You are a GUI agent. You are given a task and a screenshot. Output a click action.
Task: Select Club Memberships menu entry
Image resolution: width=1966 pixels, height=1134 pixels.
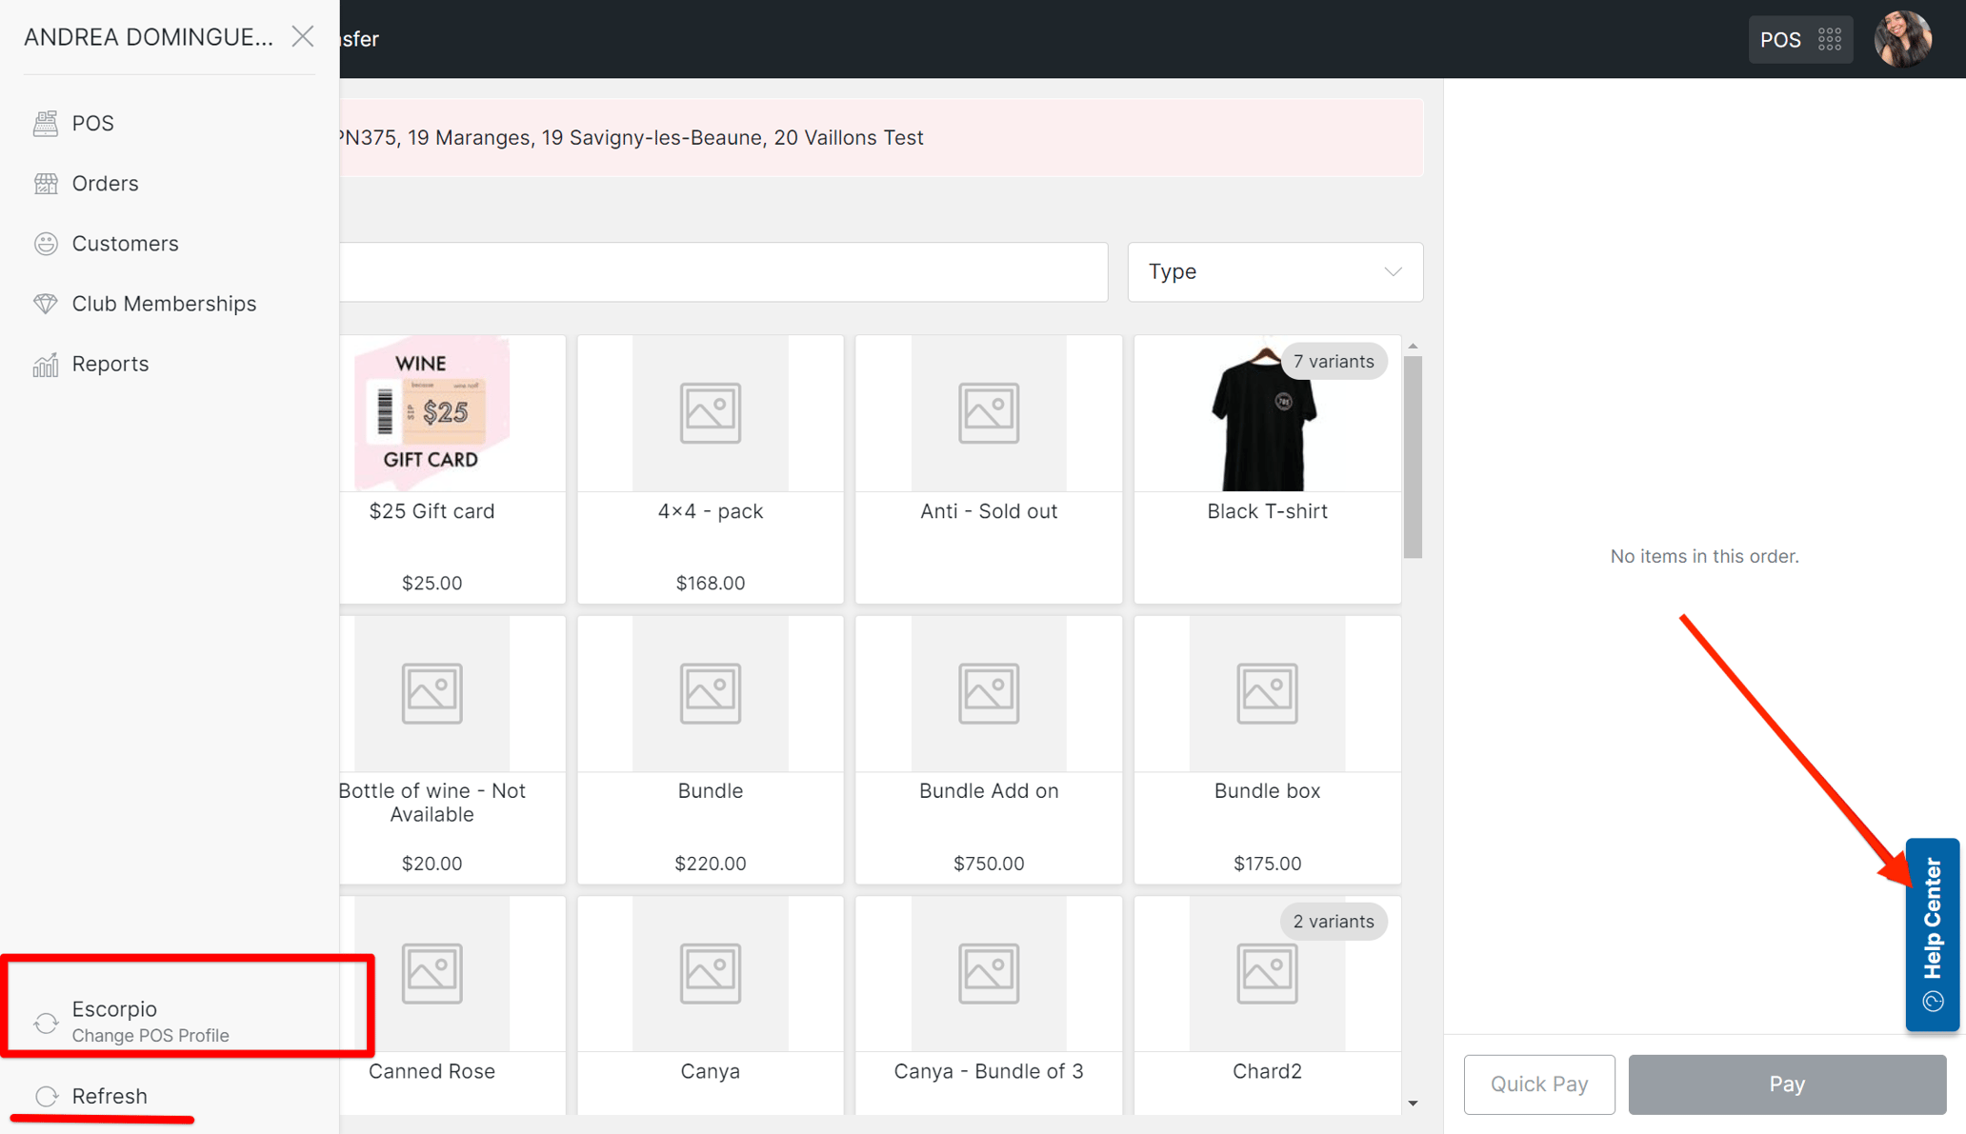(163, 303)
